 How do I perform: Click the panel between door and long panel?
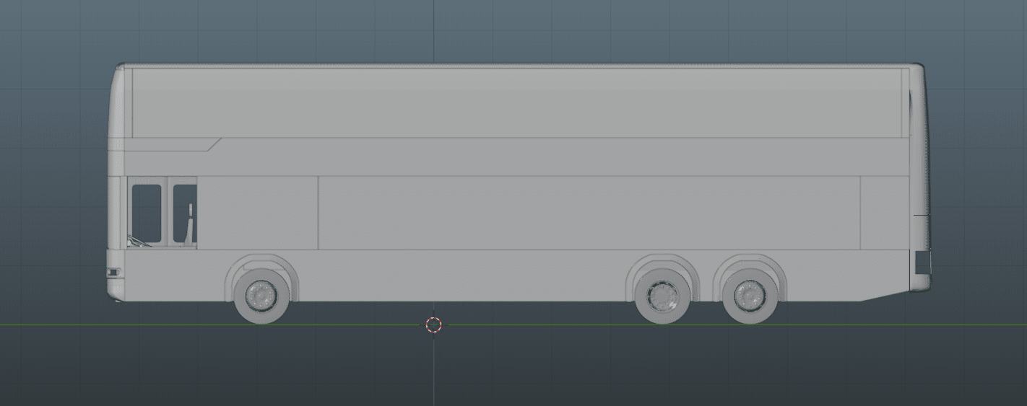[258, 213]
